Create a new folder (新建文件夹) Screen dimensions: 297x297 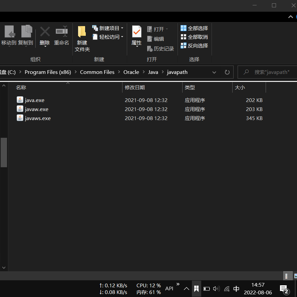click(82, 39)
